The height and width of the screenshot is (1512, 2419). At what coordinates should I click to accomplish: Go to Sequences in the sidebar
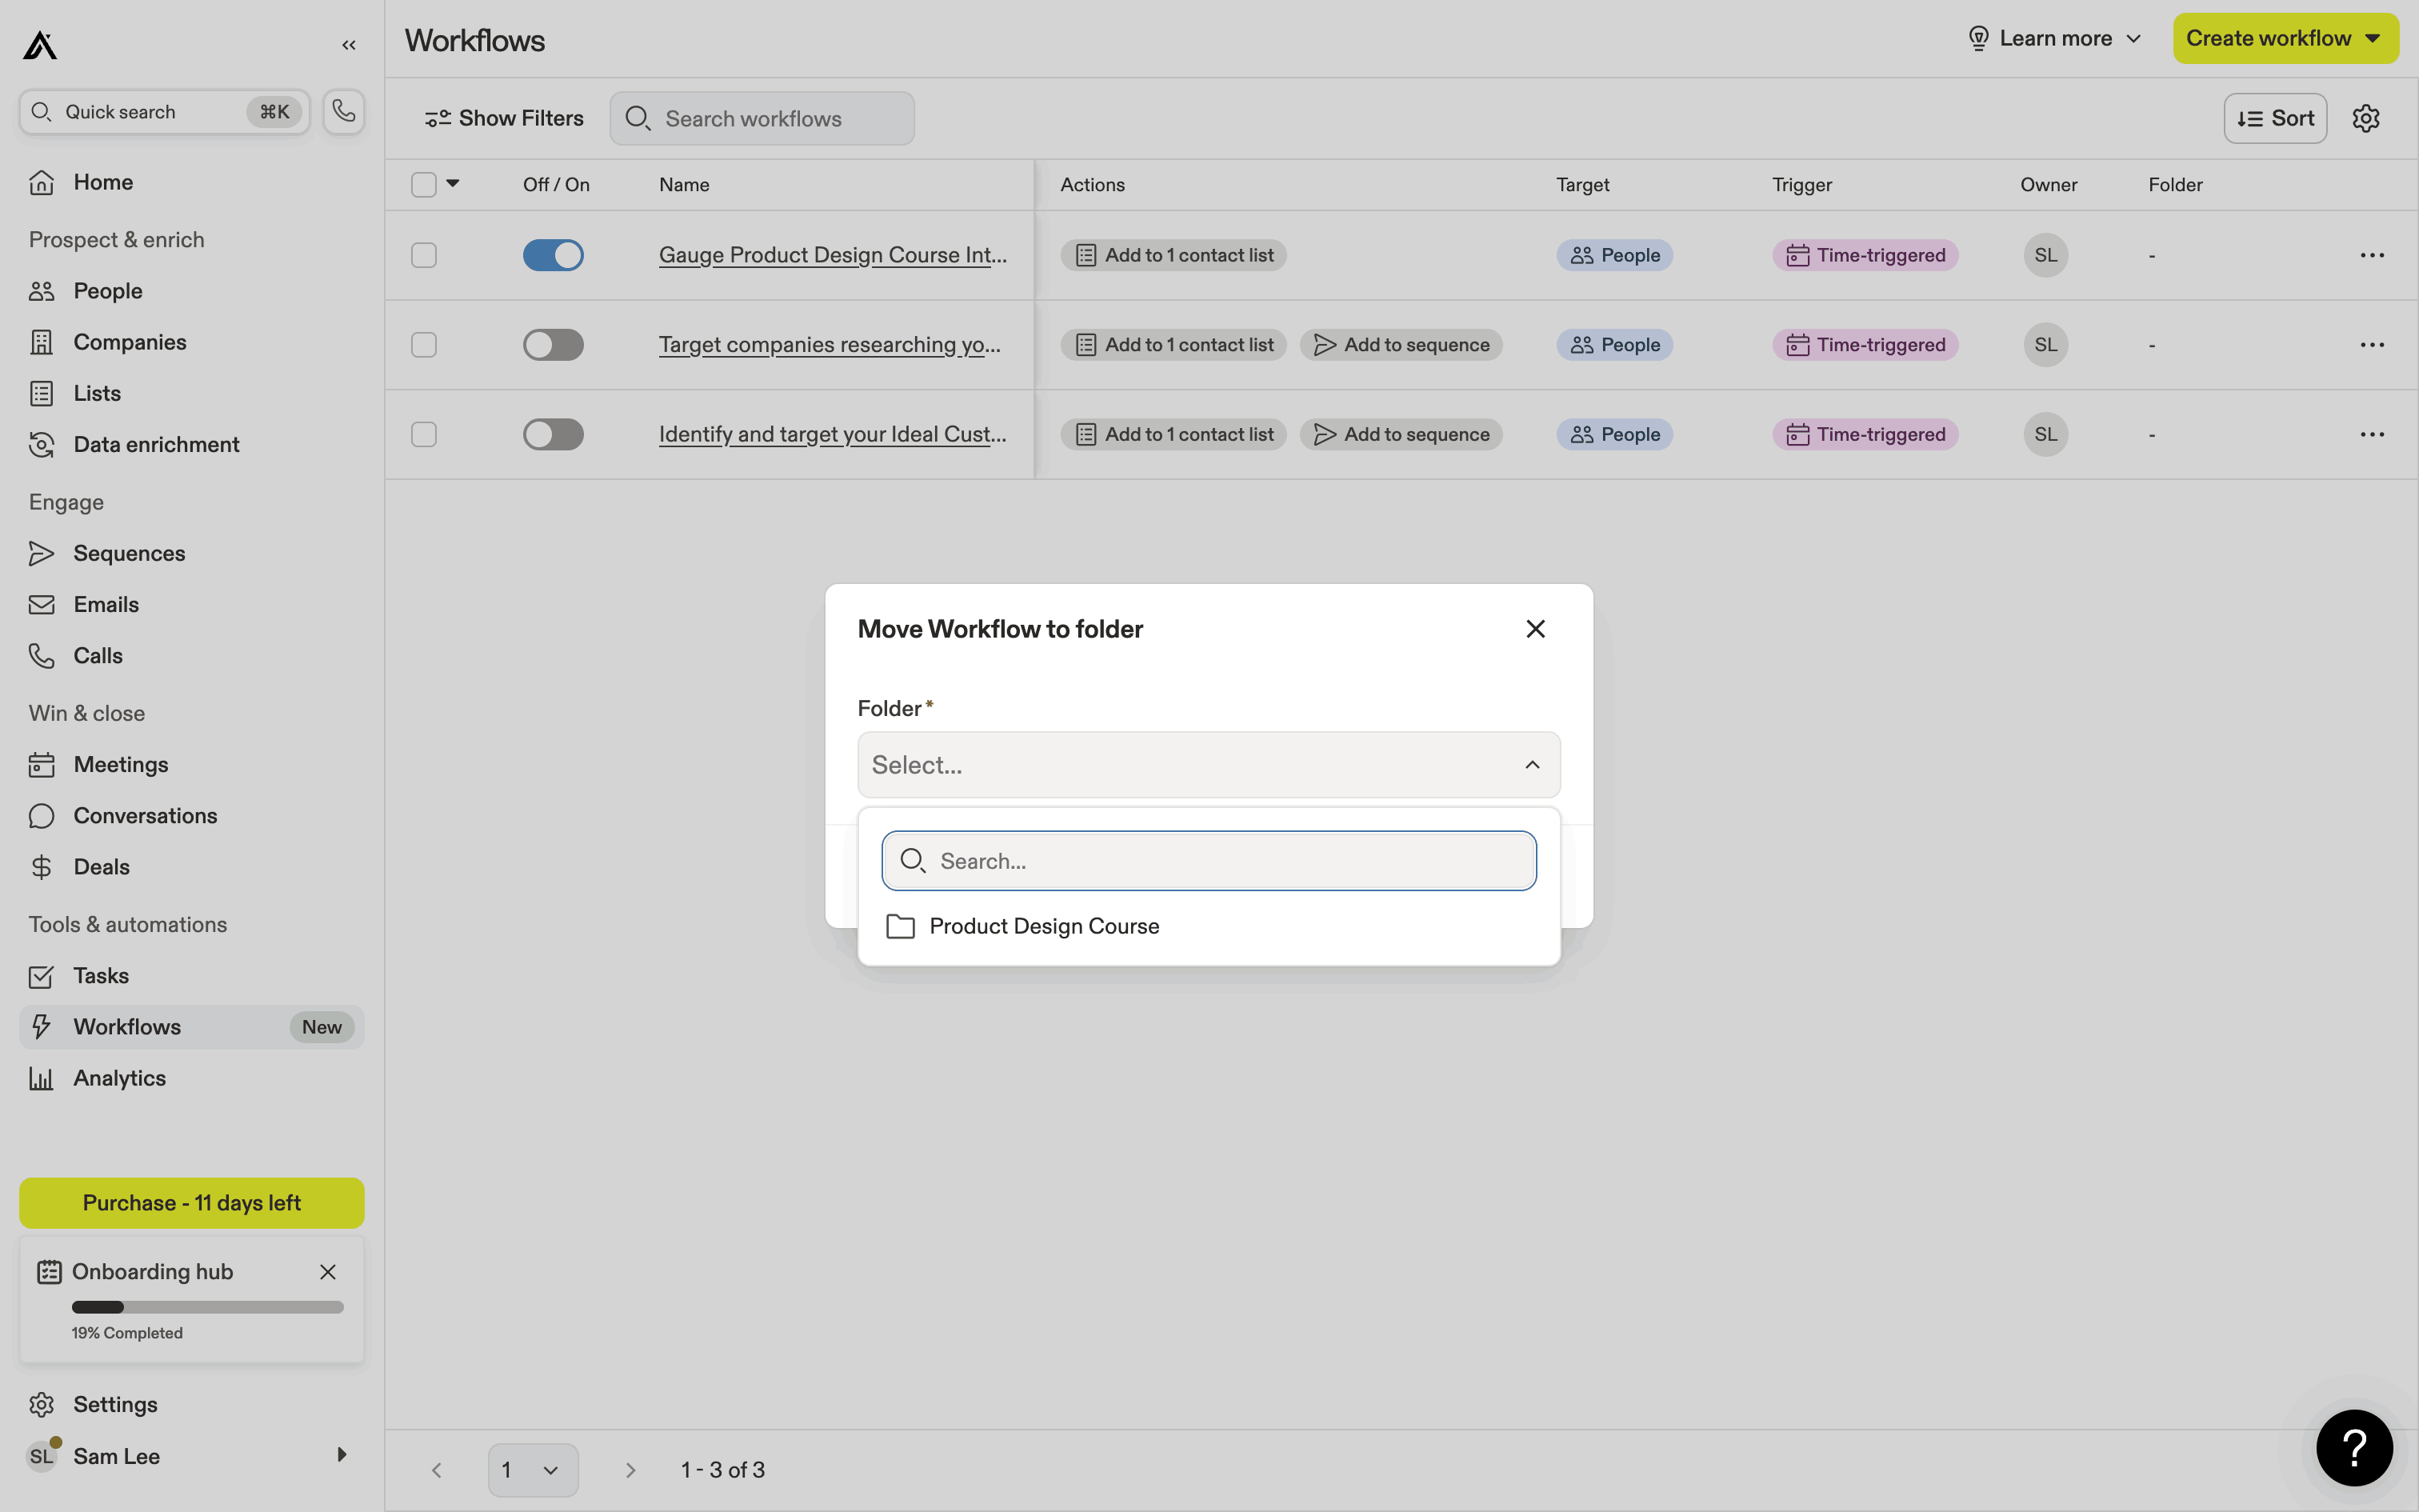point(129,553)
